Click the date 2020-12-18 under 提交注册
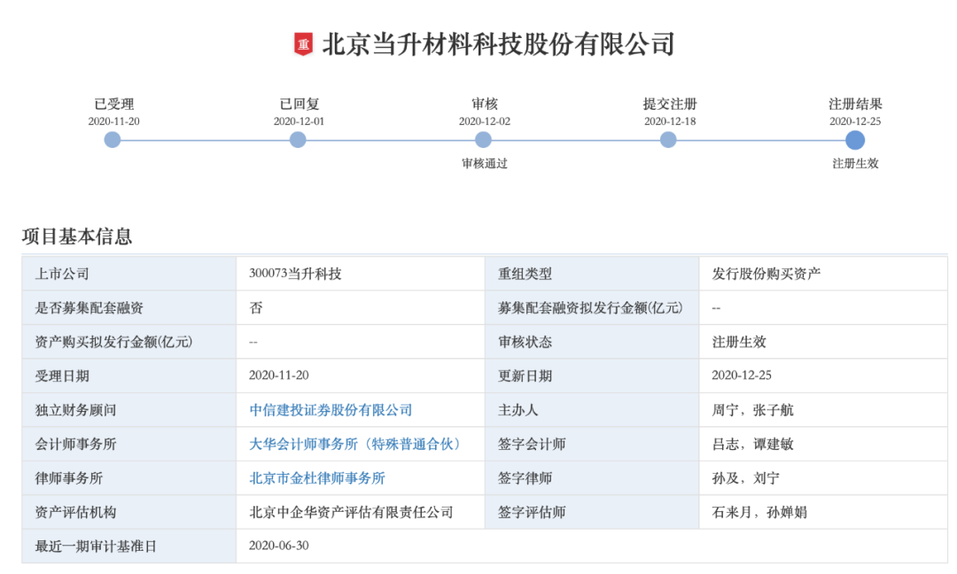 pyautogui.click(x=670, y=121)
